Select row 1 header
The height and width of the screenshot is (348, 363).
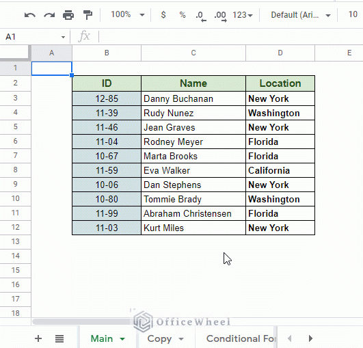click(15, 68)
